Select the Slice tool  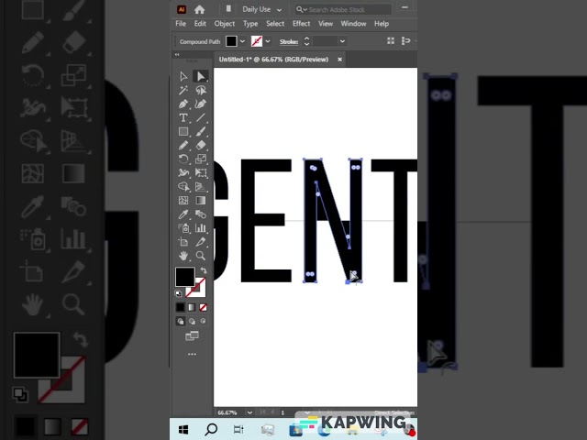tap(201, 242)
